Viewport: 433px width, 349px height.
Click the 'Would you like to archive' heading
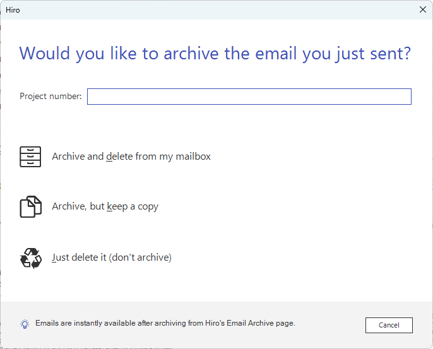215,54
